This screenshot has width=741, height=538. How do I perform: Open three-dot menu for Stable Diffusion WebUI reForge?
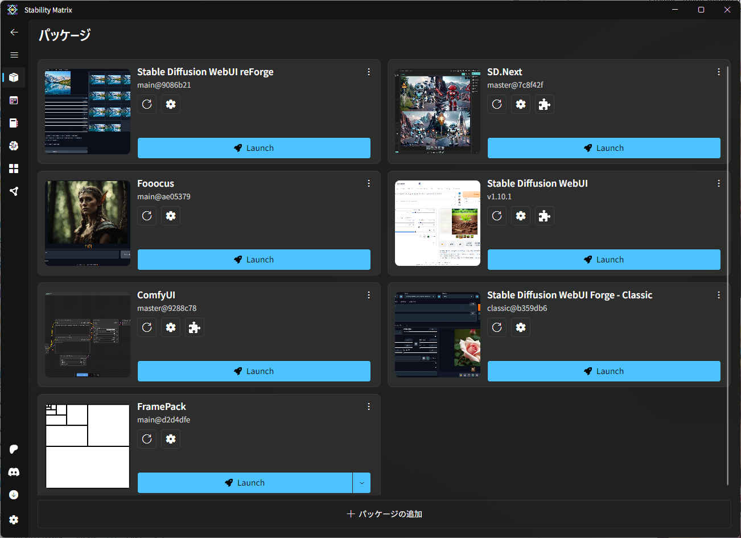click(369, 72)
